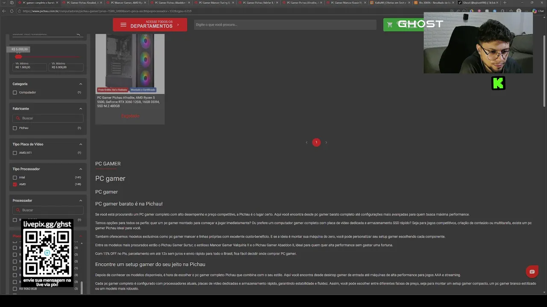This screenshot has width=547, height=307.
Task: Click the 'Frete Grátis: Sul e Sudeste' badge
Action: pyautogui.click(x=112, y=90)
